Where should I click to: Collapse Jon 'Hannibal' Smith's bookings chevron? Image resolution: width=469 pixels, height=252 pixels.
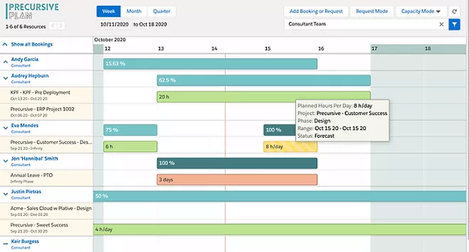coord(5,161)
